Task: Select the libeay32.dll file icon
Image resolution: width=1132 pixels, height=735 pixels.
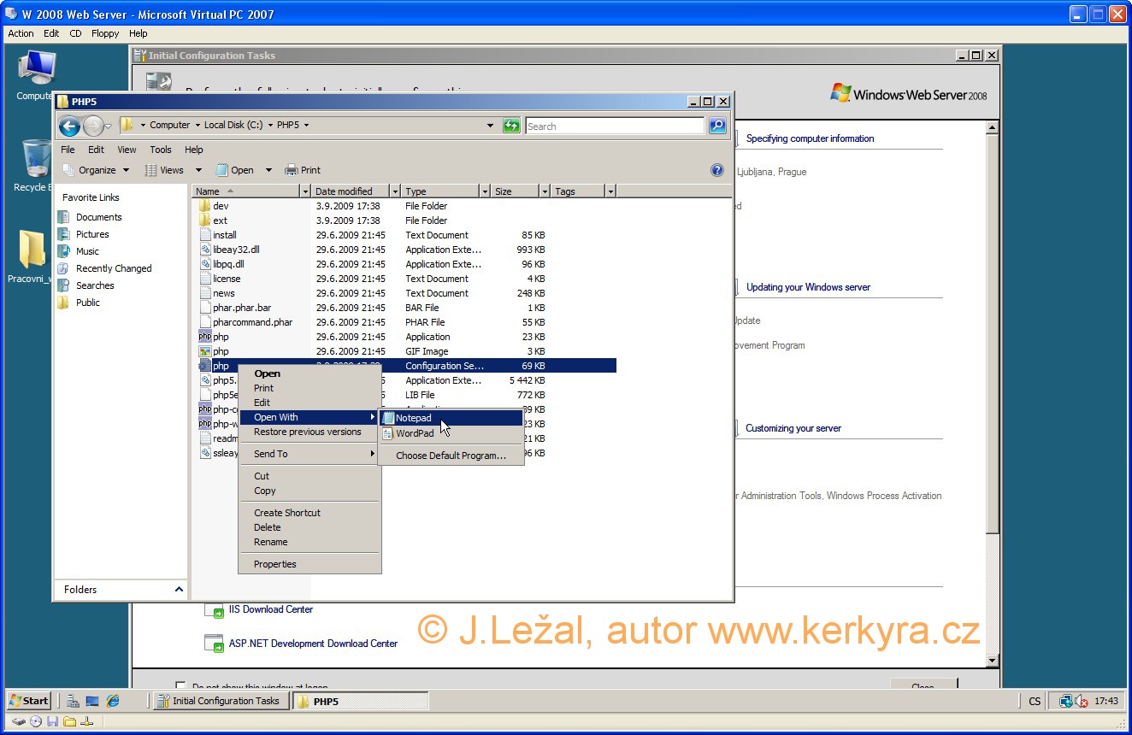Action: (x=205, y=250)
